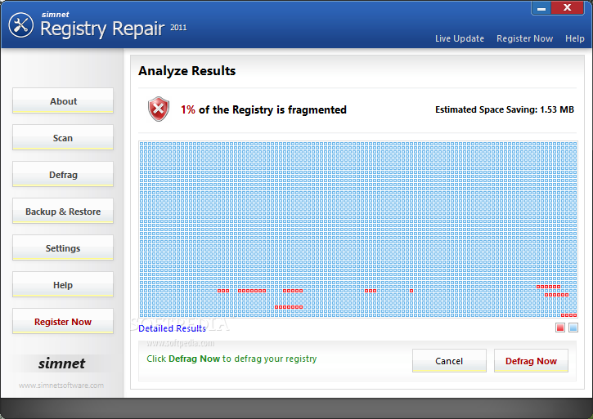Click the simnet logo in the sidebar
This screenshot has width=593, height=419.
click(61, 363)
